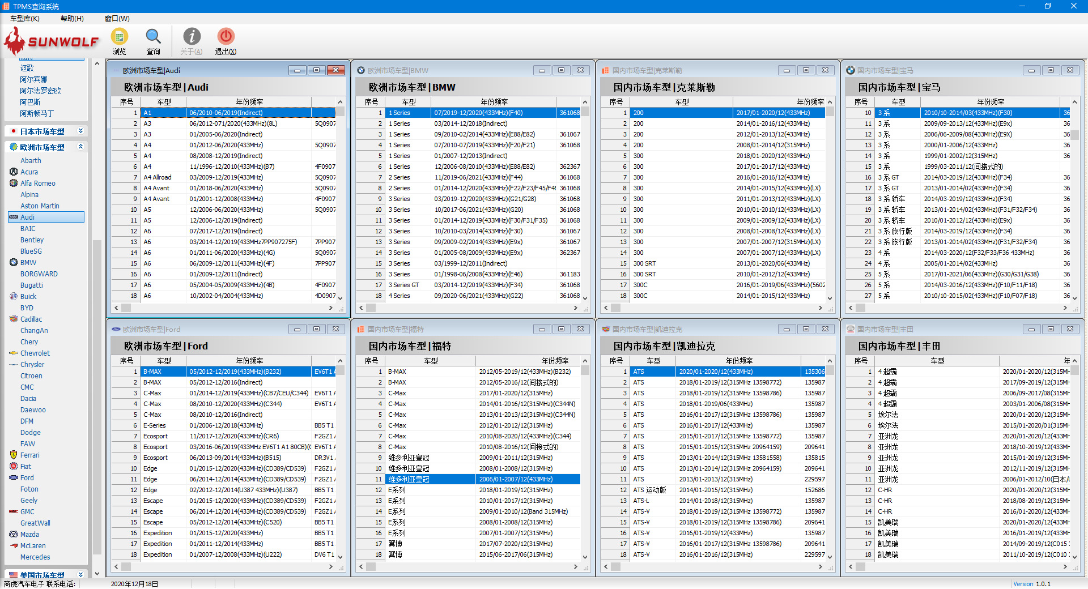Click the Query (查询) magnifier icon
Image resolution: width=1088 pixels, height=589 pixels.
click(153, 37)
